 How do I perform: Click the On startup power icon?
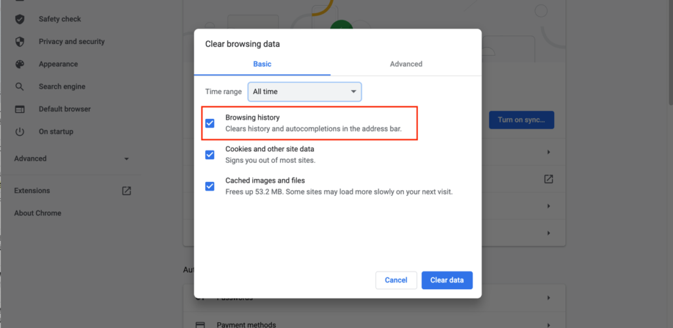(20, 131)
